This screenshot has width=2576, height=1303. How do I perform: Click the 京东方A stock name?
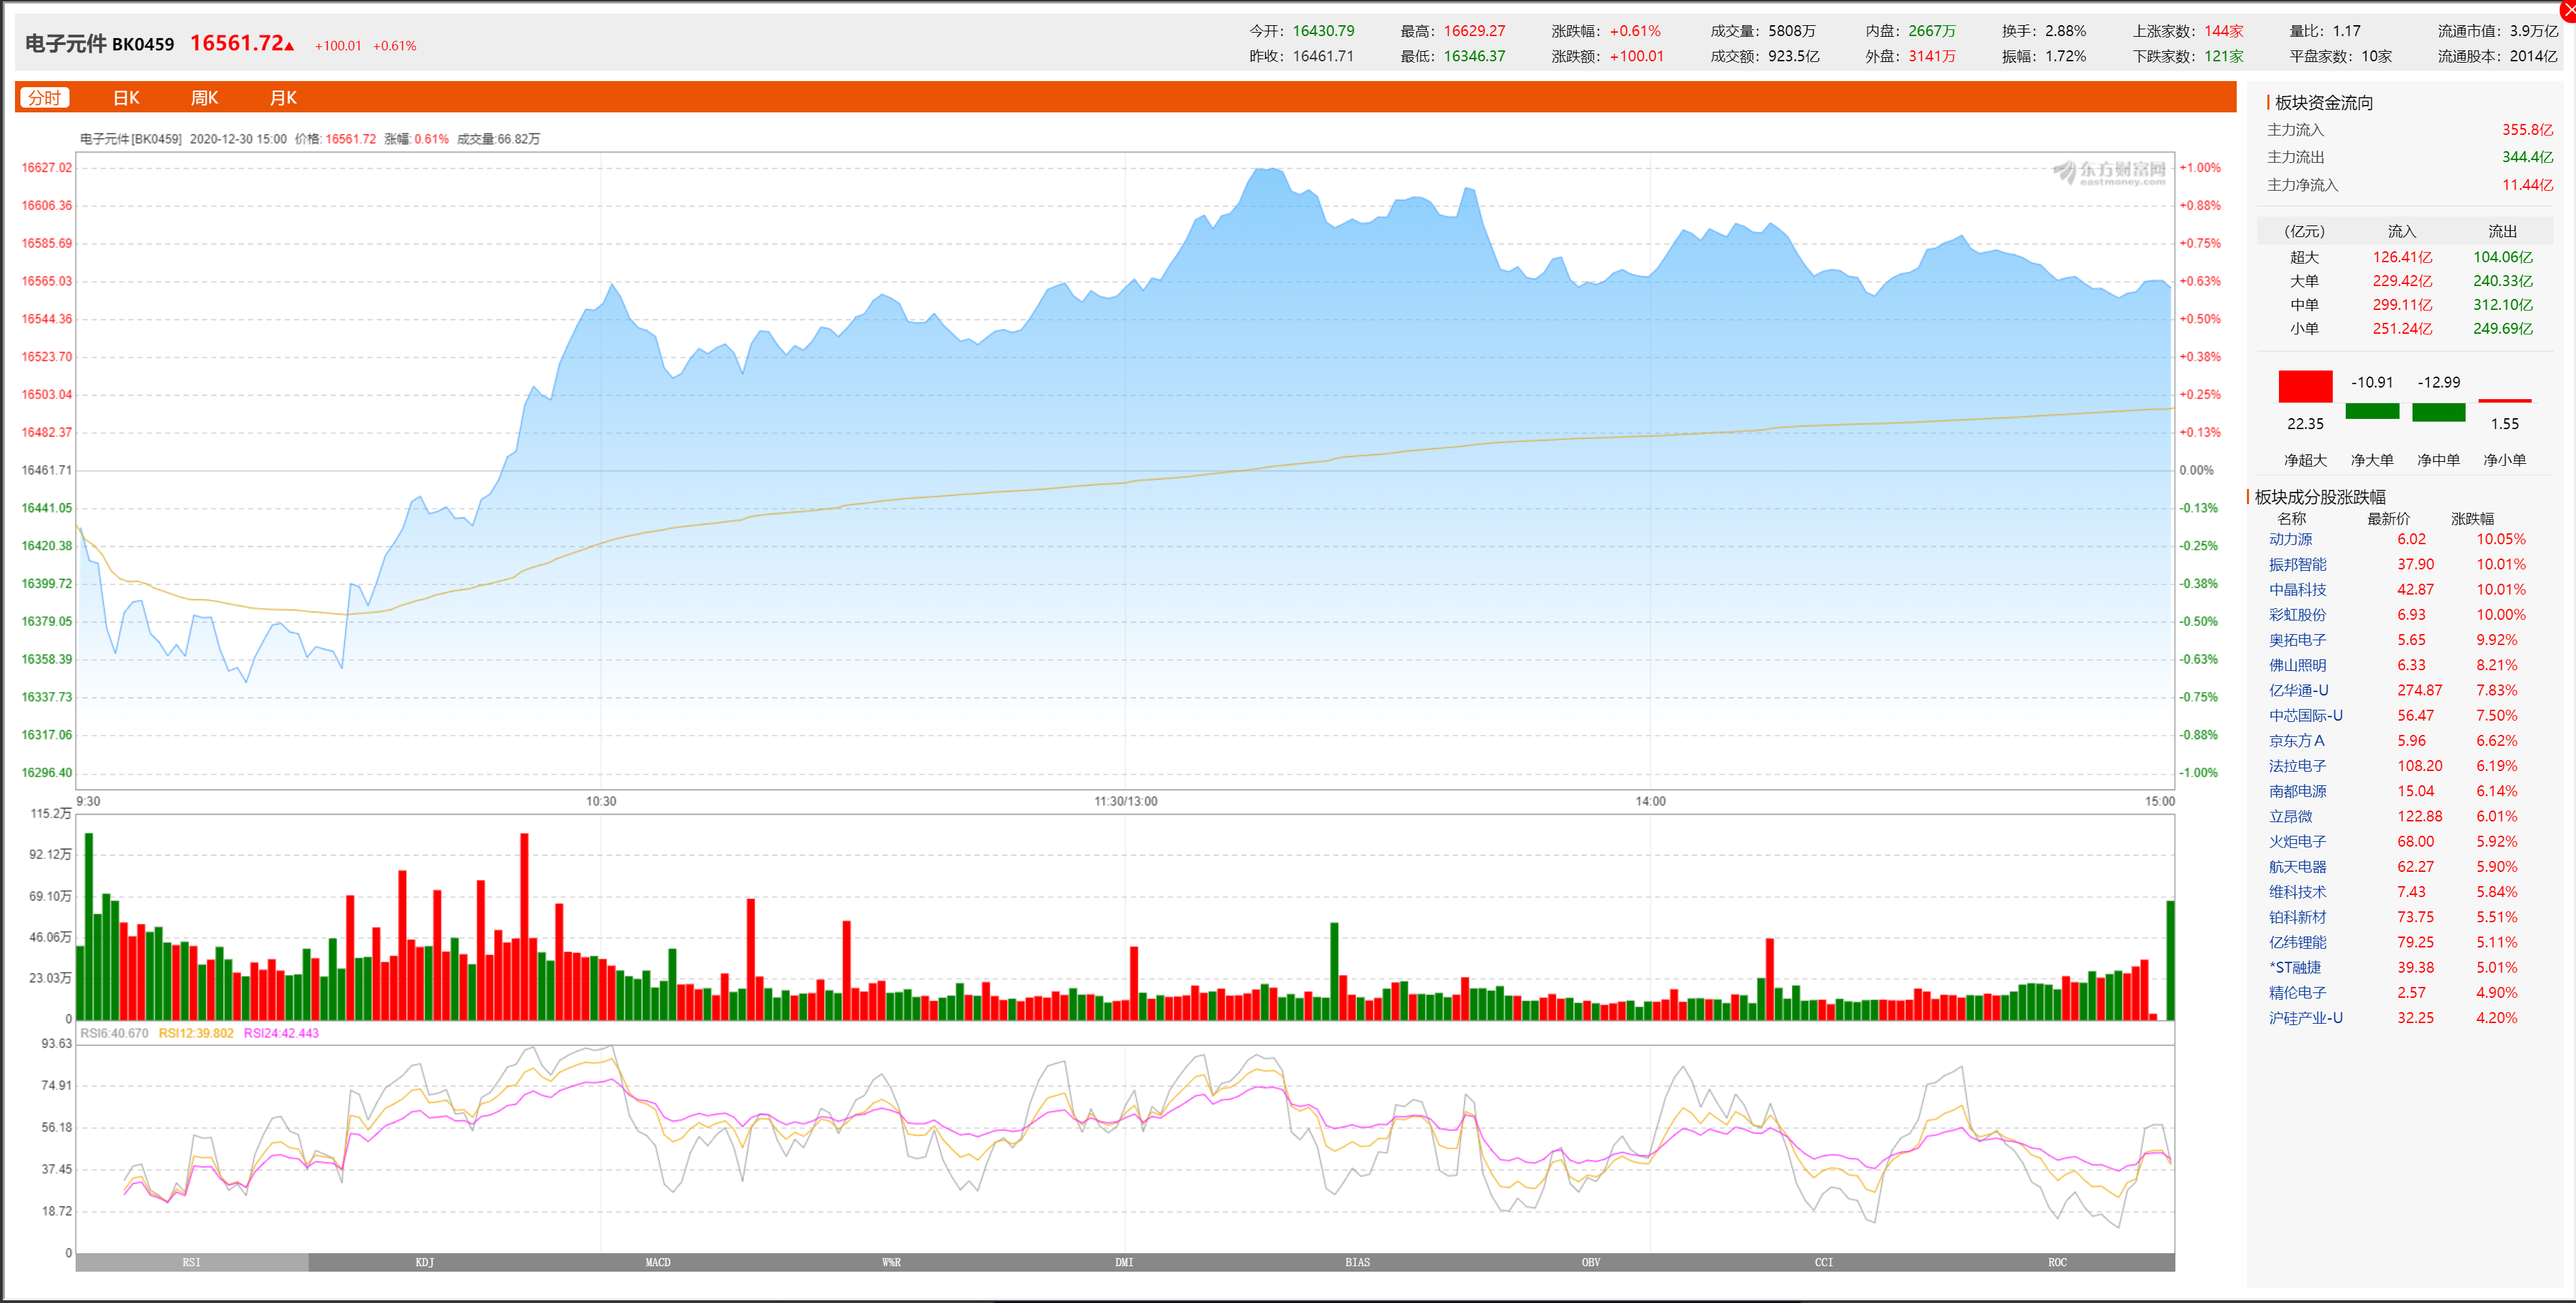click(2296, 741)
